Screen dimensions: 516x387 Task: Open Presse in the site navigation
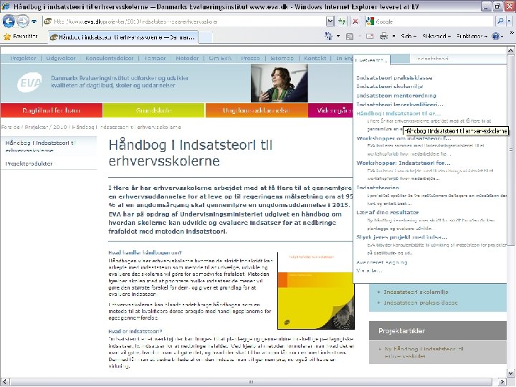(250, 58)
